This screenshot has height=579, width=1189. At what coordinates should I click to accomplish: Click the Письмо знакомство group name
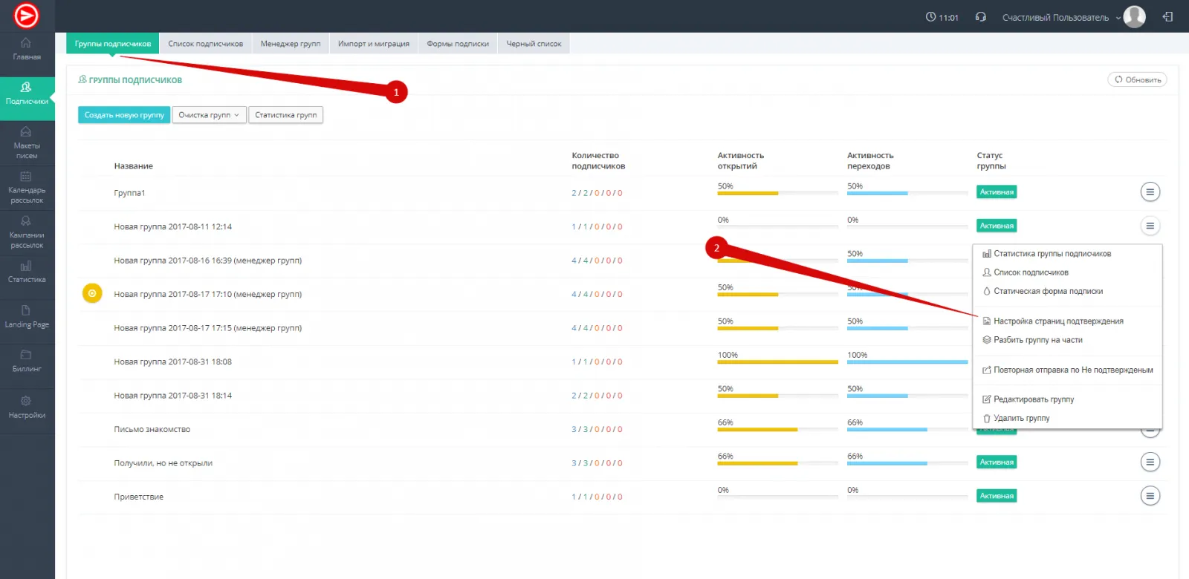tap(152, 430)
